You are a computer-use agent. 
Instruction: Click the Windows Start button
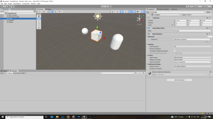tap(3, 117)
